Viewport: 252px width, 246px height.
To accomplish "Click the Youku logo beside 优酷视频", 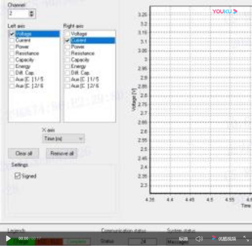I will (214, 238).
